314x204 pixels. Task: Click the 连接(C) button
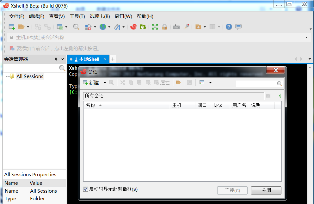point(232,190)
